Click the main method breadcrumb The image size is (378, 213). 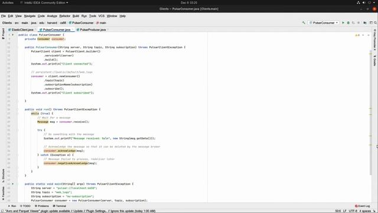tap(101, 22)
